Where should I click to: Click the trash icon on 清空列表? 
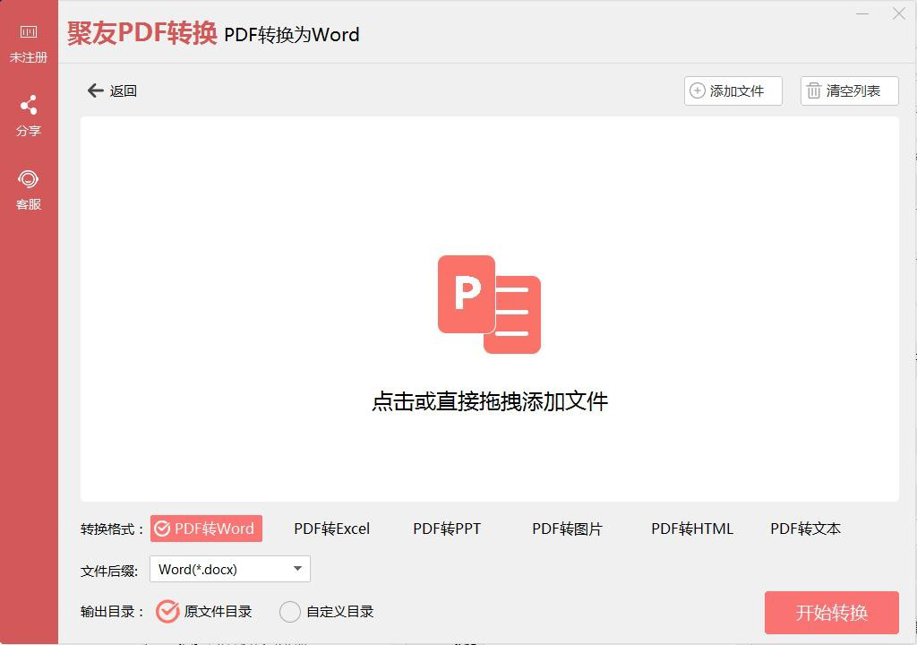[x=815, y=90]
